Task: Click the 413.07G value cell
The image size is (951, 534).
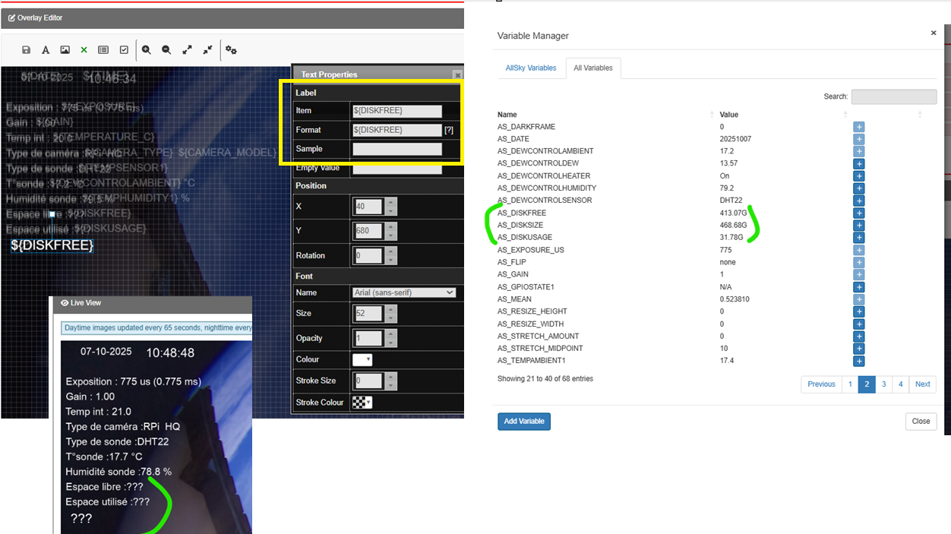Action: coord(733,213)
